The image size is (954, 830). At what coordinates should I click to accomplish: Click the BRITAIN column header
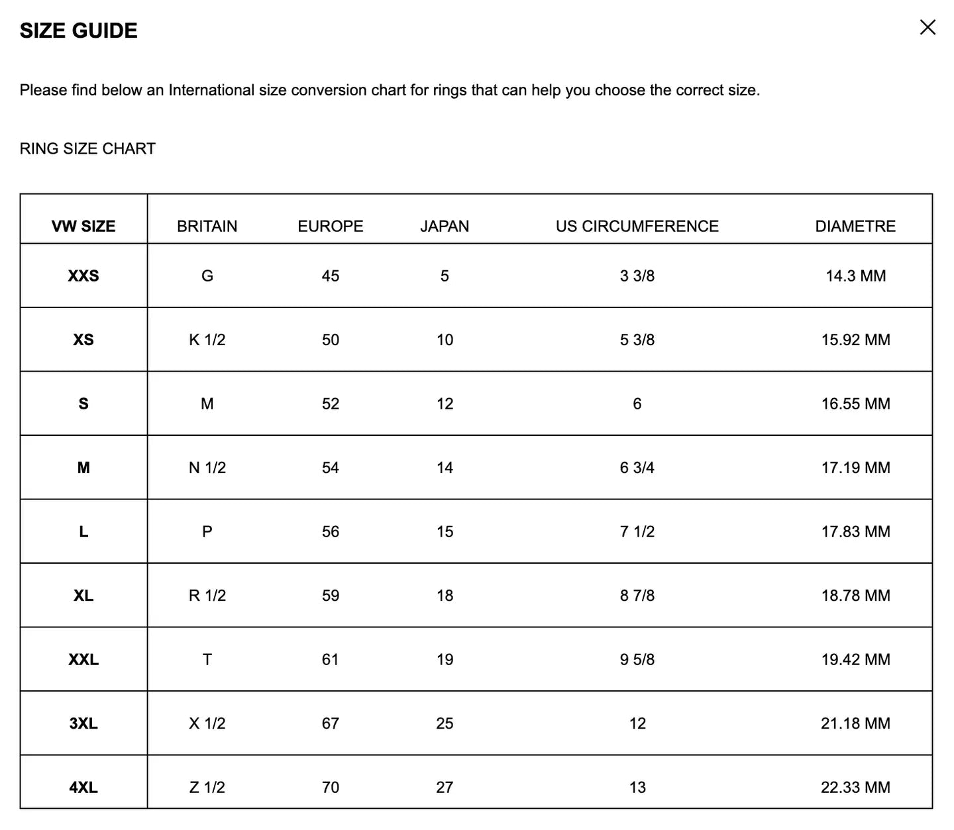(207, 226)
